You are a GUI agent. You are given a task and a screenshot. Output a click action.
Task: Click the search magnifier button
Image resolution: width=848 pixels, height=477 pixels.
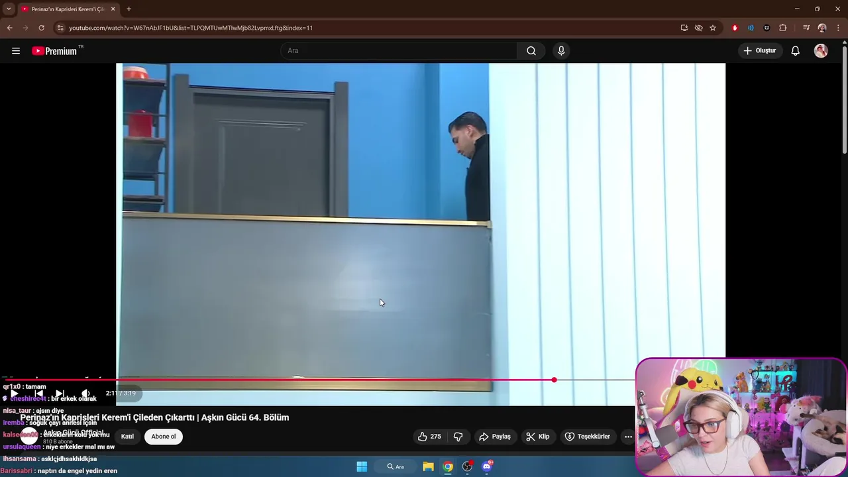click(x=531, y=50)
